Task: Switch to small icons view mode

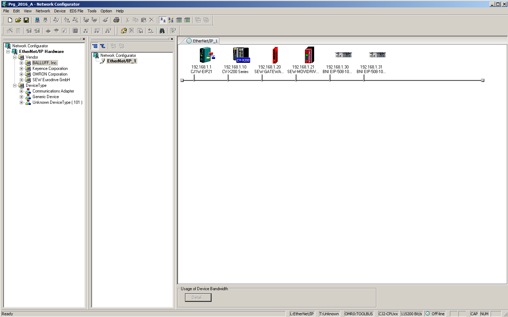Action: click(x=171, y=20)
